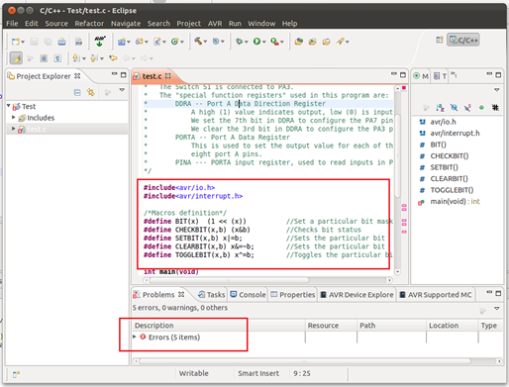Click the Run external tools icon
The height and width of the screenshot is (387, 509).
tap(274, 42)
